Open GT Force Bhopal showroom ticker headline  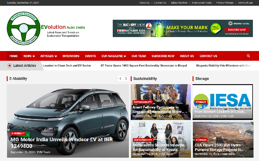[144, 66]
